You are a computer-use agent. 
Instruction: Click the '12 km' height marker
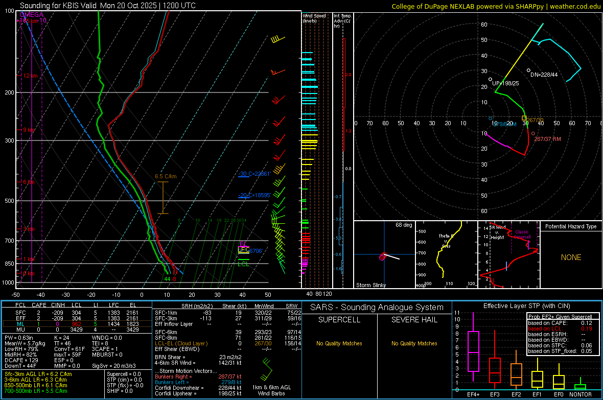[x=30, y=76]
